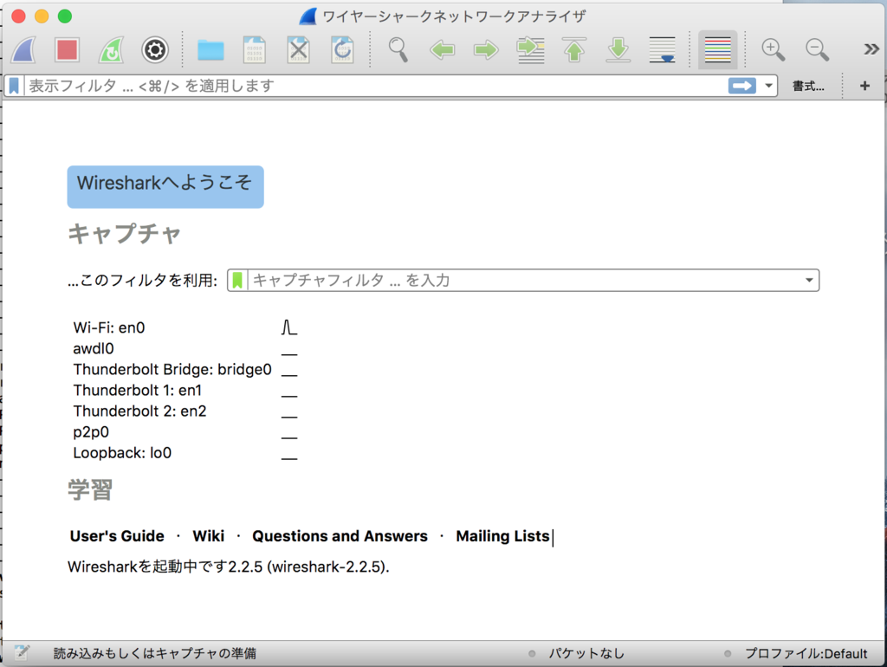Open the Mailing Lists link
887x667 pixels.
(x=502, y=535)
